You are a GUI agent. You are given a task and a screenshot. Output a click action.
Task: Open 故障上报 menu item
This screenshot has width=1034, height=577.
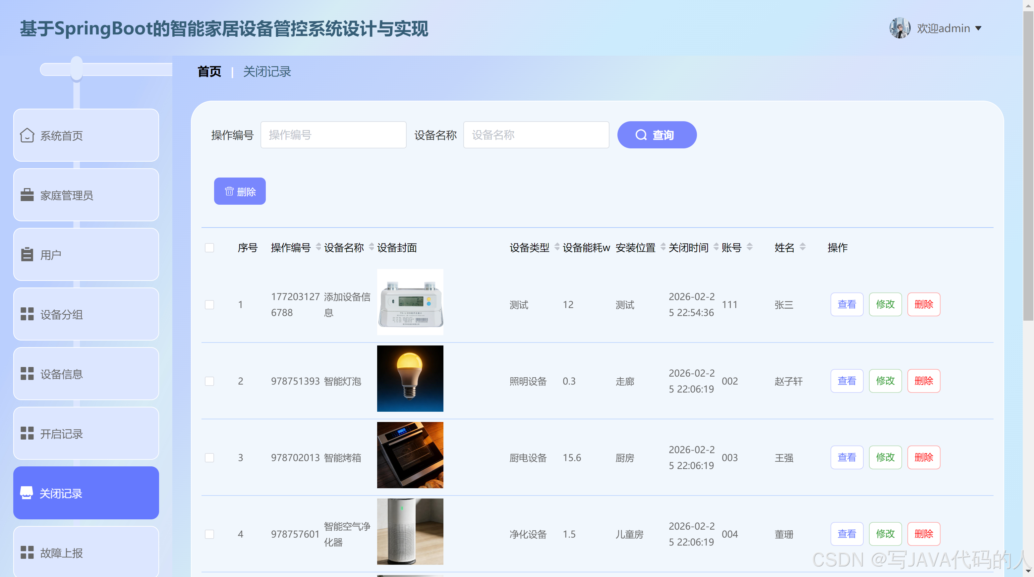pyautogui.click(x=86, y=552)
